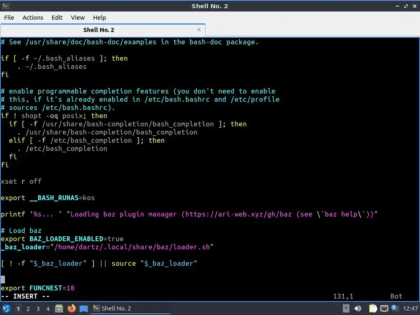
Task: Click the '. /usr/share/bash-completion/bash_completion' line
Action: click(107, 132)
